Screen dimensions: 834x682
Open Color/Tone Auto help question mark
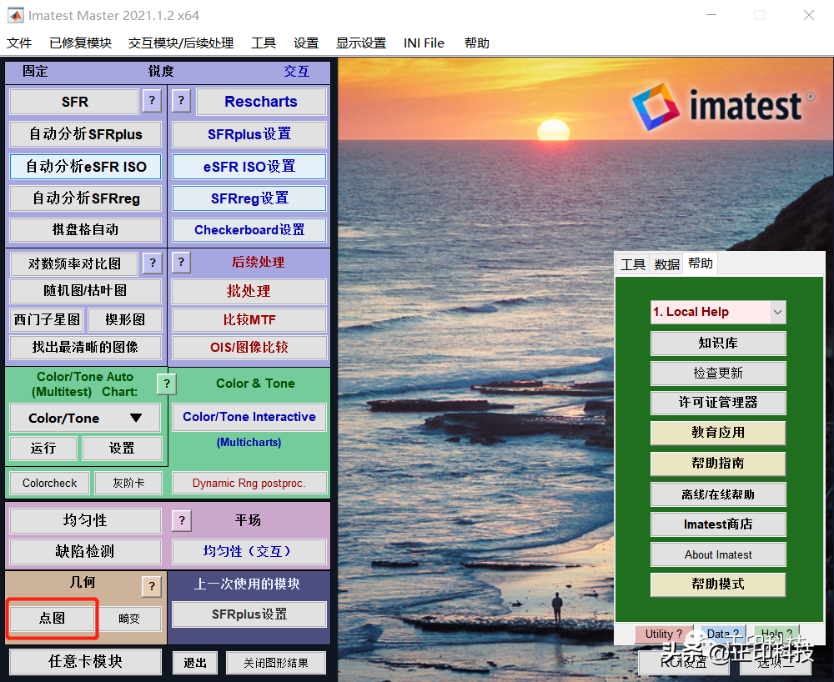166,384
